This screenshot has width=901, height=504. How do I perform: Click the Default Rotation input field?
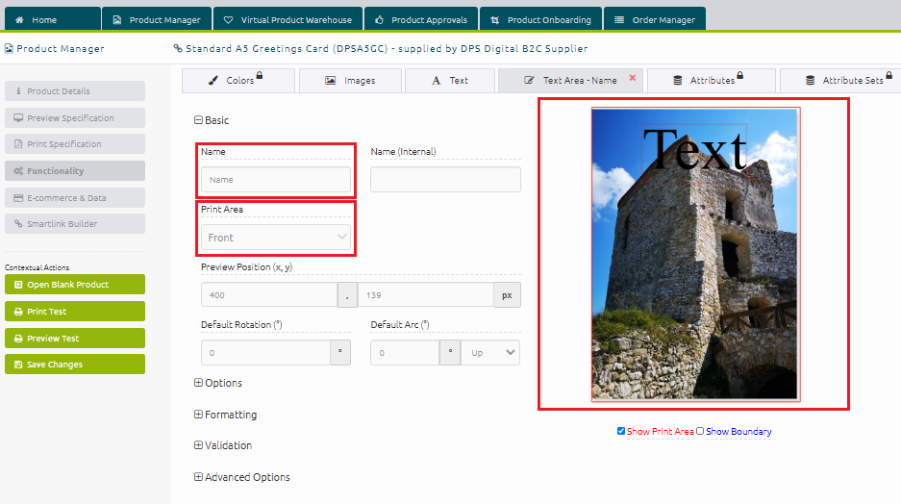coord(265,352)
